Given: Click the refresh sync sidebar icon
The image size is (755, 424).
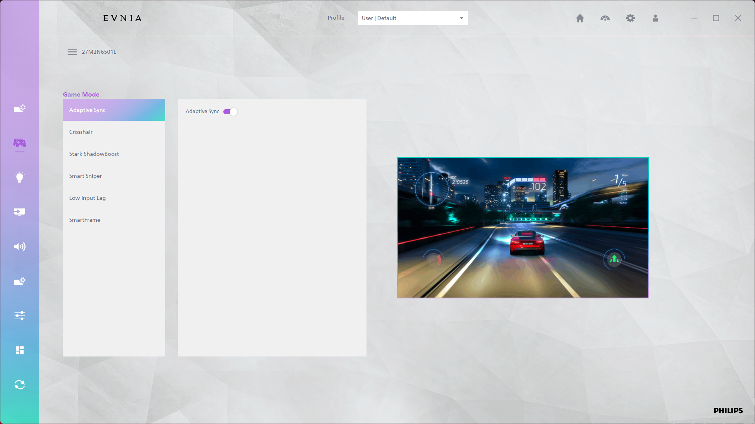Looking at the screenshot, I should click(x=19, y=385).
